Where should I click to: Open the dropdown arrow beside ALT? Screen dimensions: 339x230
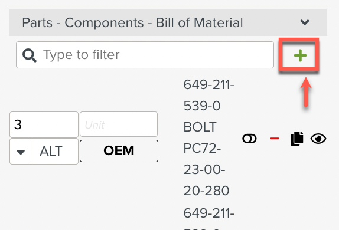(x=21, y=152)
